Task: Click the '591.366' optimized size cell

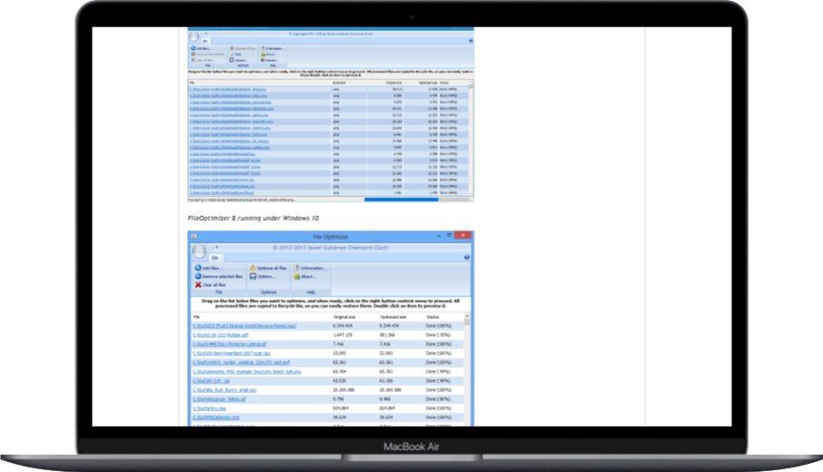Action: [387, 335]
